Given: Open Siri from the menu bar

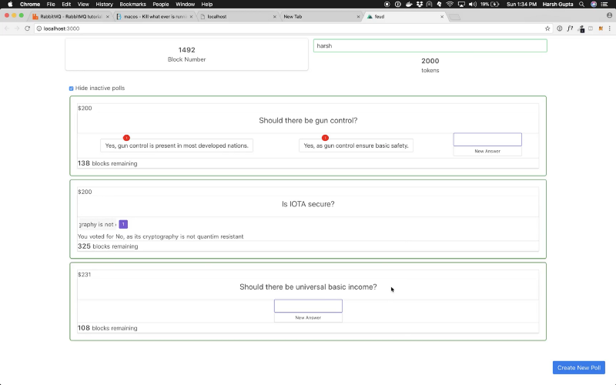Looking at the screenshot, I should click(x=594, y=5).
